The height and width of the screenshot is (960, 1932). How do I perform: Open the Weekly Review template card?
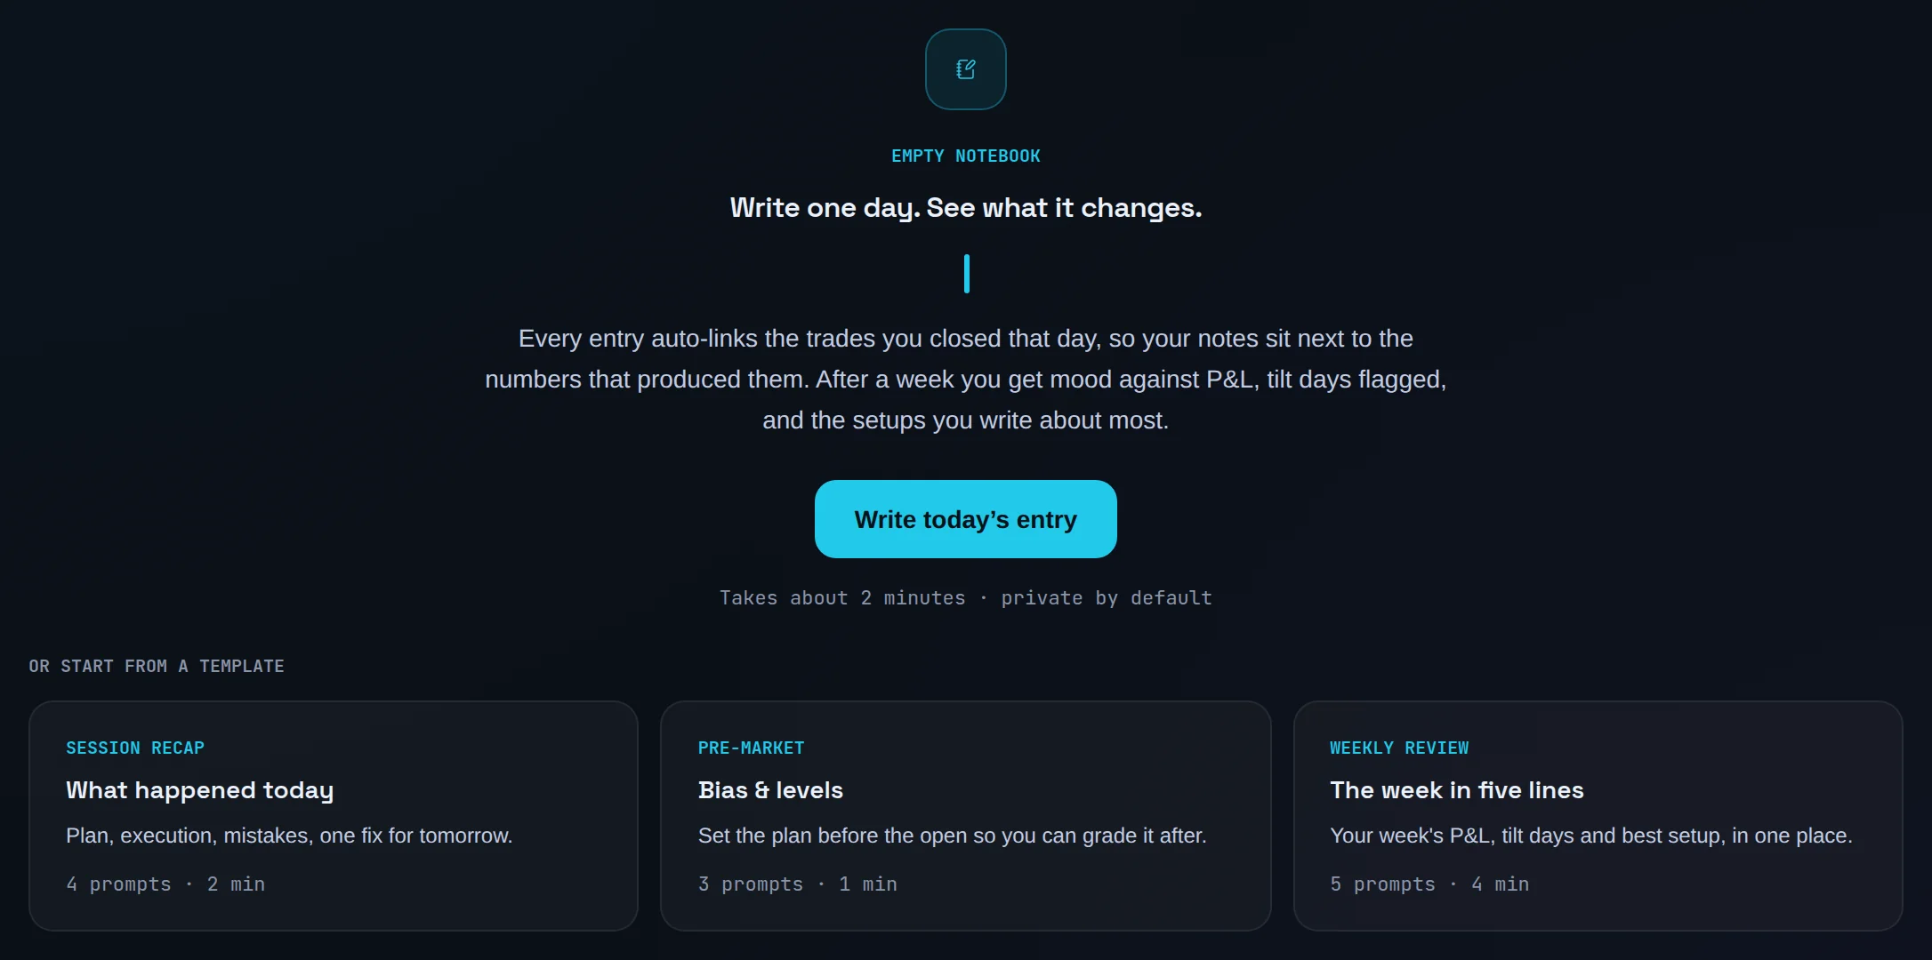pos(1598,816)
